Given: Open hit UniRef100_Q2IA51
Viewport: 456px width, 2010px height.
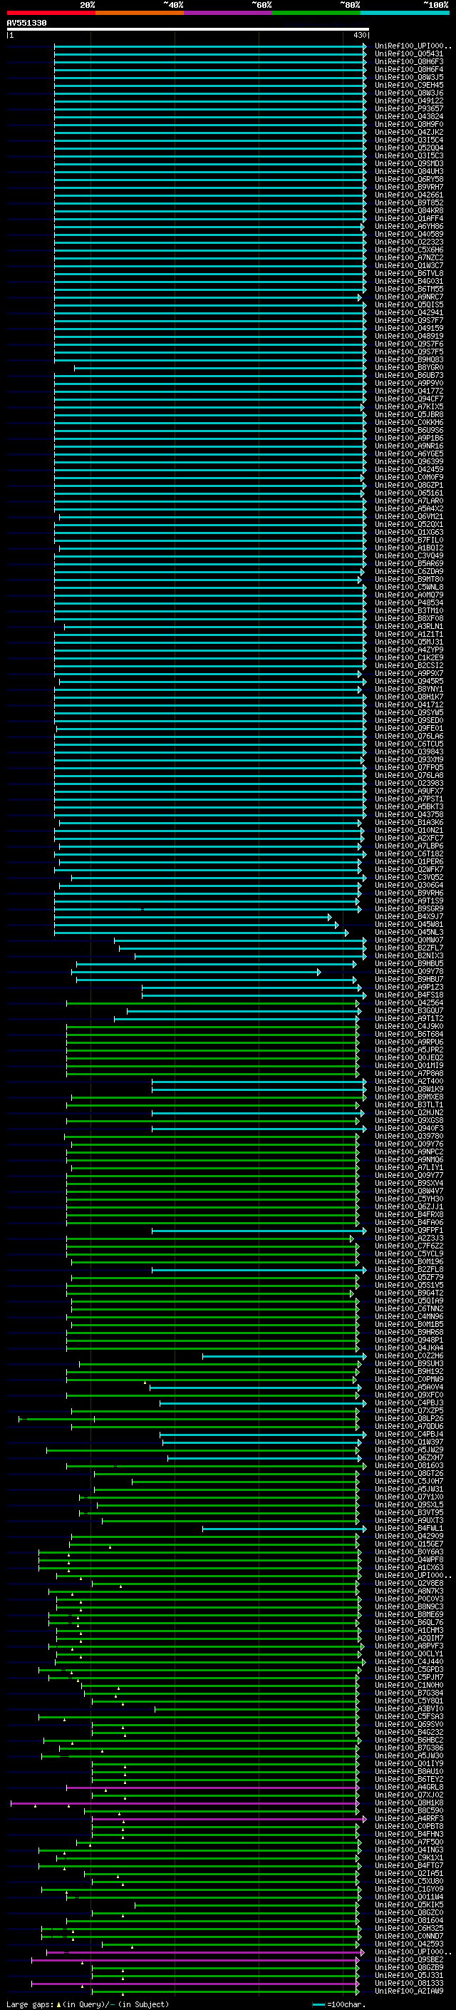Looking at the screenshot, I should coord(409,1873).
